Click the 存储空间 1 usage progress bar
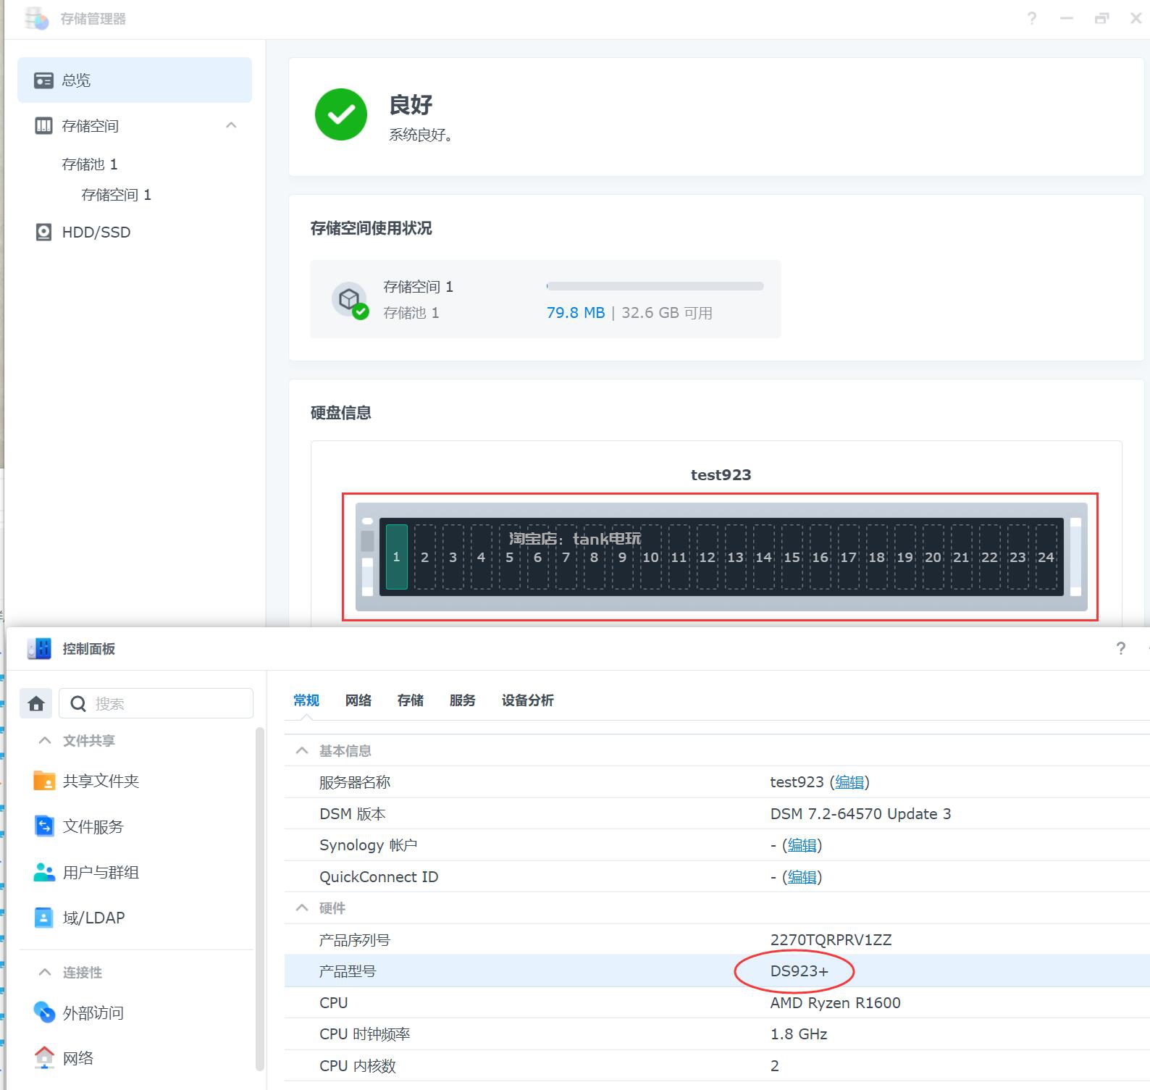The height and width of the screenshot is (1090, 1150). pyautogui.click(x=655, y=287)
